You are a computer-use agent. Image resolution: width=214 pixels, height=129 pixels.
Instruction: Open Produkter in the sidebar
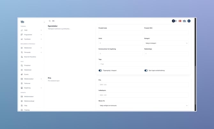click(x=27, y=65)
